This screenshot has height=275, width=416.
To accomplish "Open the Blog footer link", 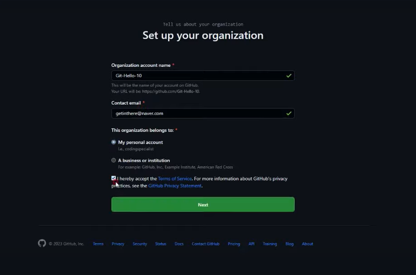I will coord(289,244).
